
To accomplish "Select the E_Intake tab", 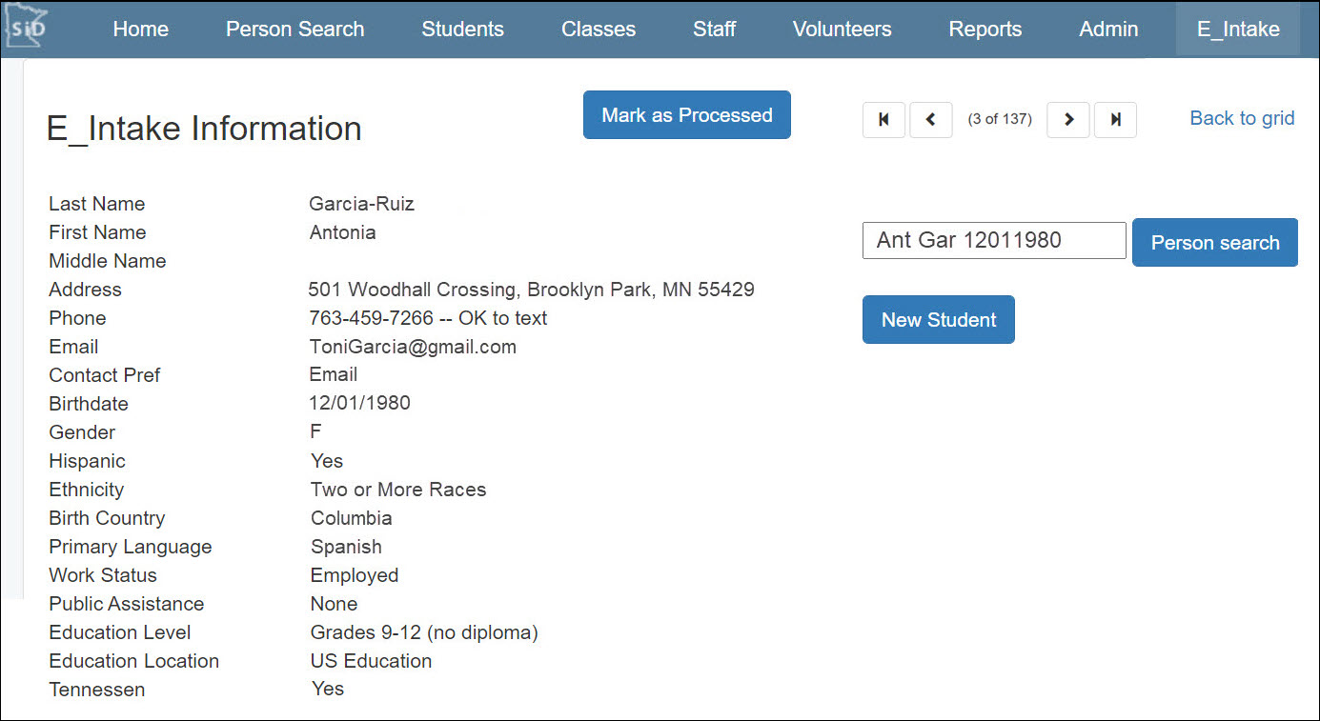I will [x=1237, y=29].
